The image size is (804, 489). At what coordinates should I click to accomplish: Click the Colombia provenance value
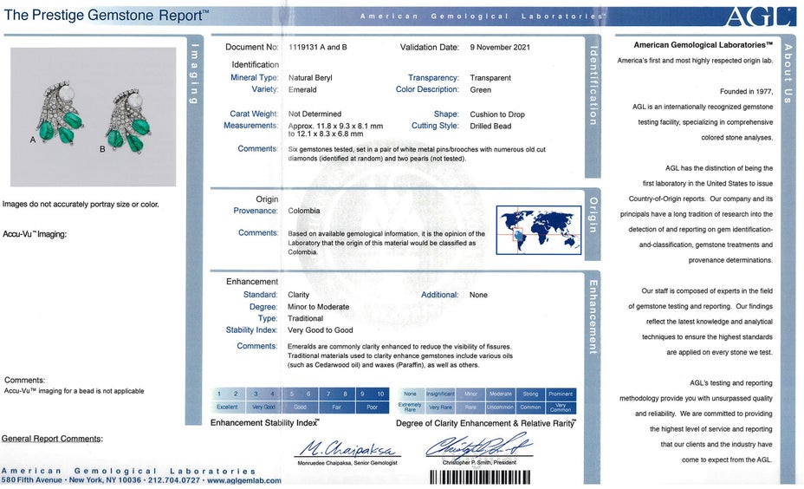tap(303, 211)
